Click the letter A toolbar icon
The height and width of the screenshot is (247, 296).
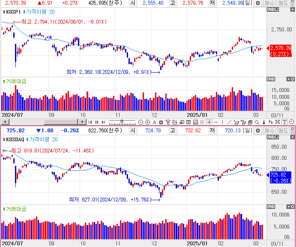[x=154, y=122]
